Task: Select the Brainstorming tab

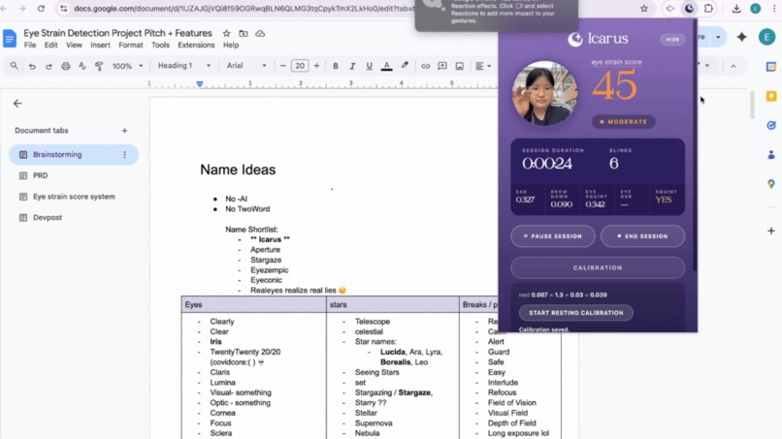Action: (x=74, y=154)
